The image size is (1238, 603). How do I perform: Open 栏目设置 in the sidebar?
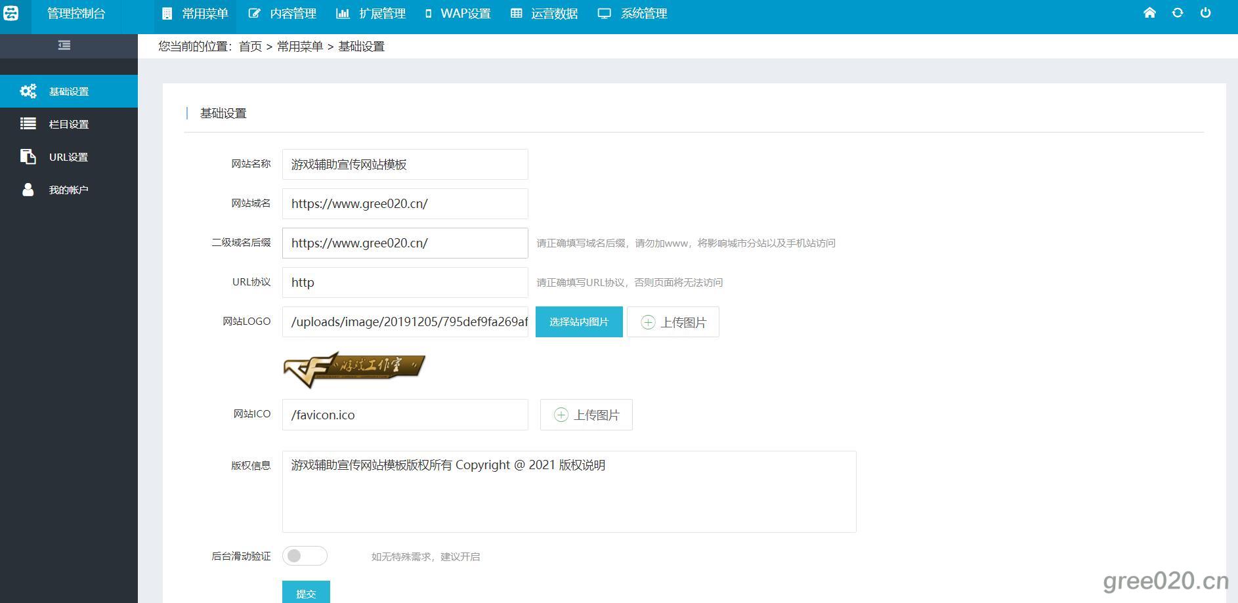[x=68, y=125]
